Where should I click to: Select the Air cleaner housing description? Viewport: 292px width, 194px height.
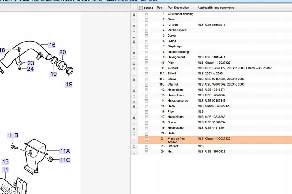click(180, 14)
